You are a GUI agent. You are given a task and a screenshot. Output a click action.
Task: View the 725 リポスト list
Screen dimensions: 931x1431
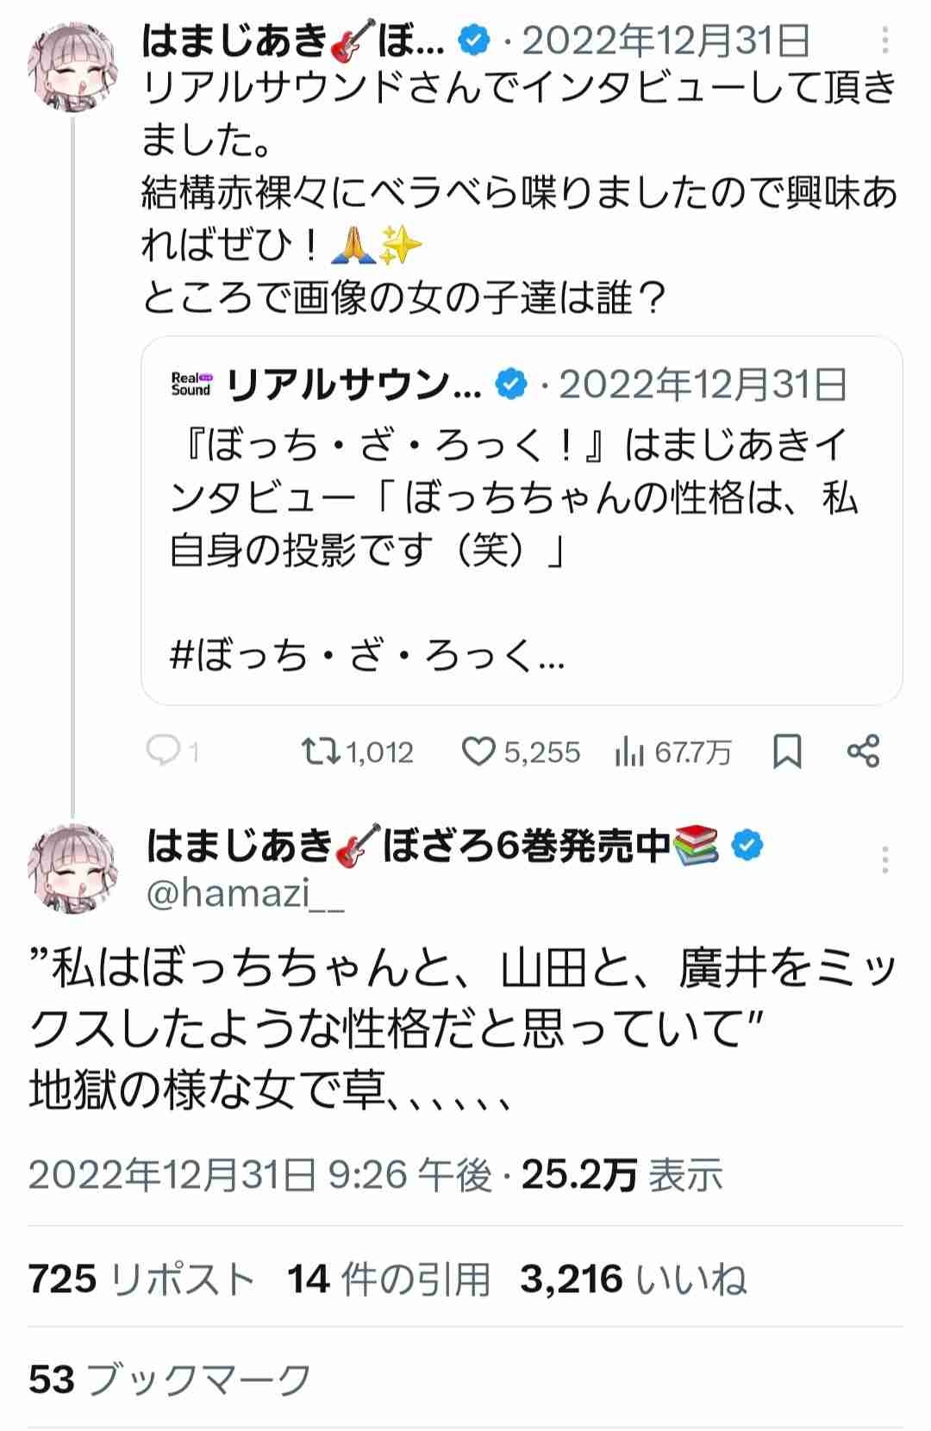click(141, 1279)
